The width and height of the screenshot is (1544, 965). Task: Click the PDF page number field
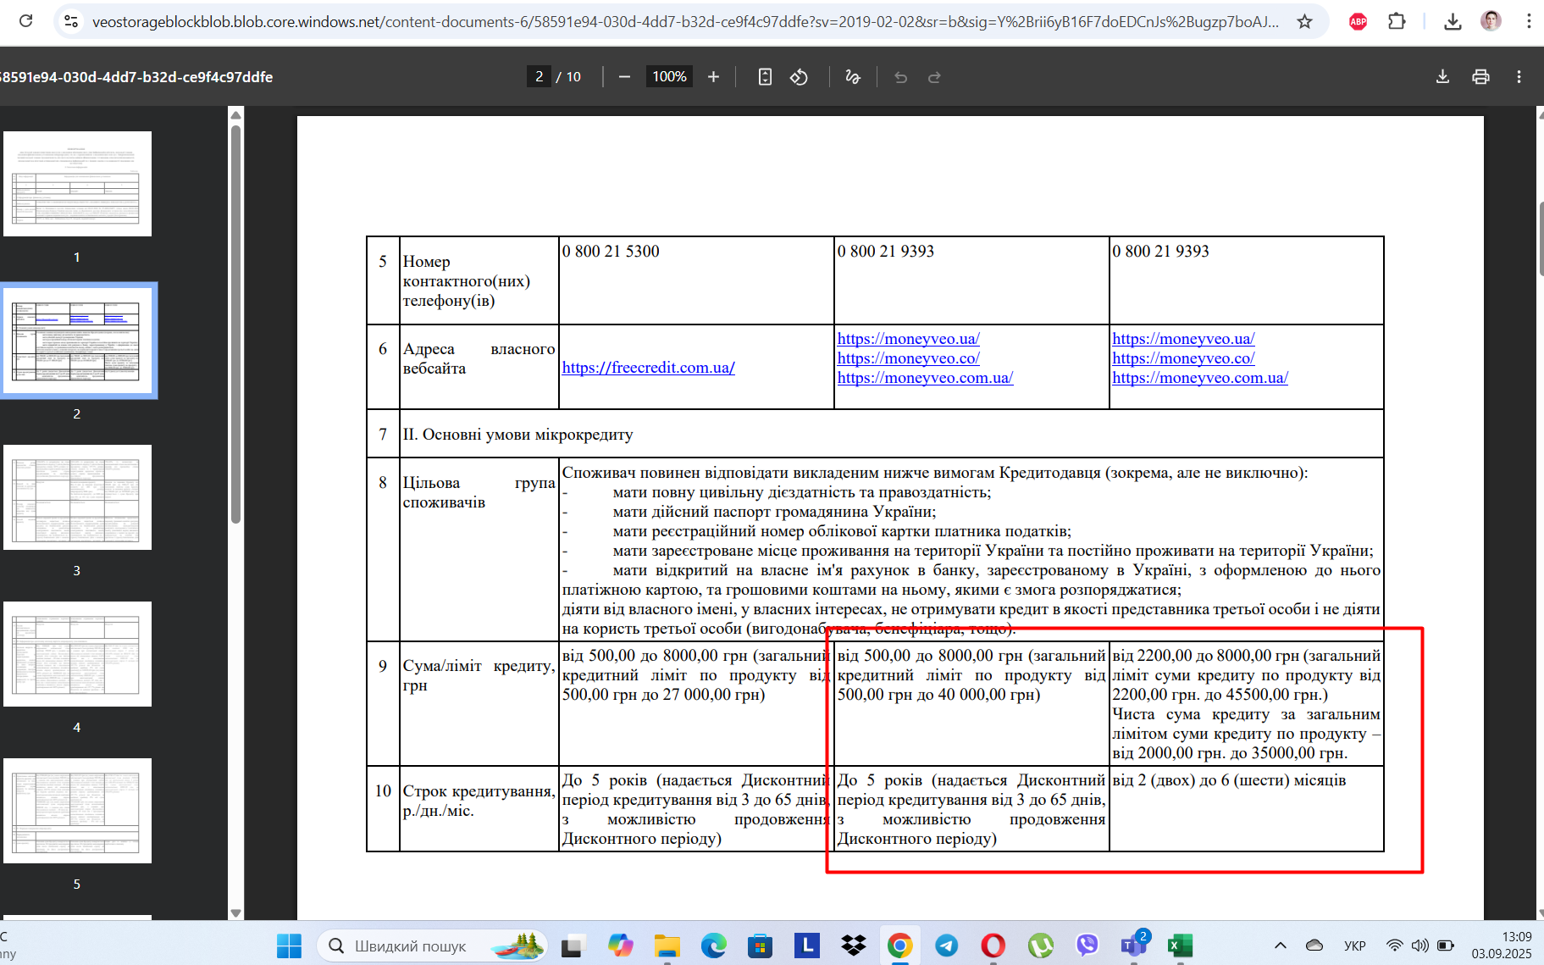[x=539, y=77]
